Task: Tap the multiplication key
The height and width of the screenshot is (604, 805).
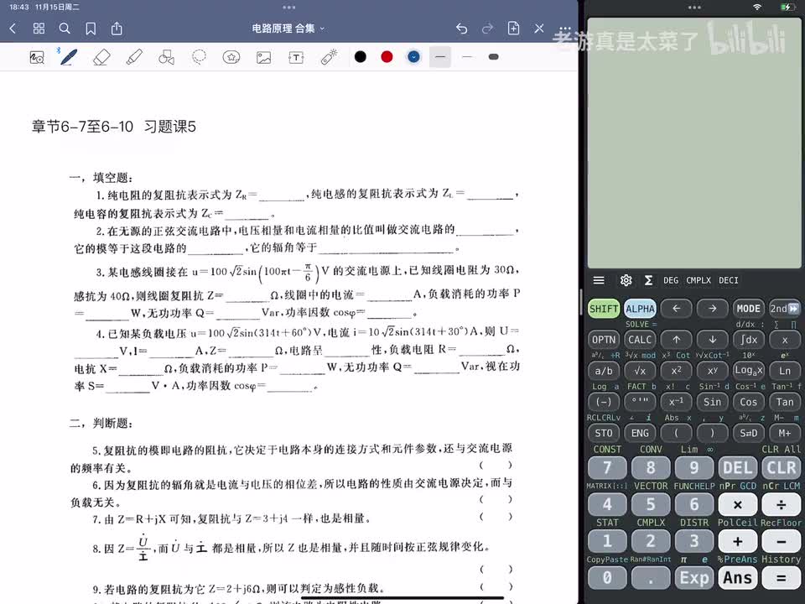Action: pyautogui.click(x=738, y=504)
